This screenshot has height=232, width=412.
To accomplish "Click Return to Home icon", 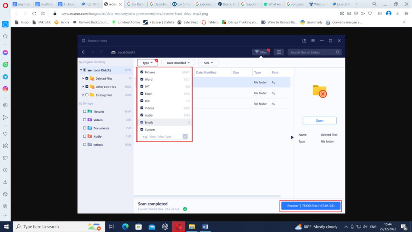I will click(x=84, y=41).
